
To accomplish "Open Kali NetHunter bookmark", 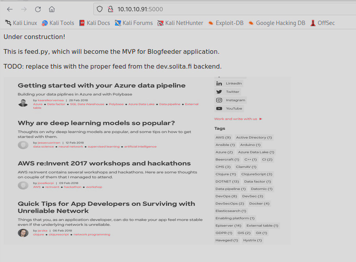I will [180, 23].
